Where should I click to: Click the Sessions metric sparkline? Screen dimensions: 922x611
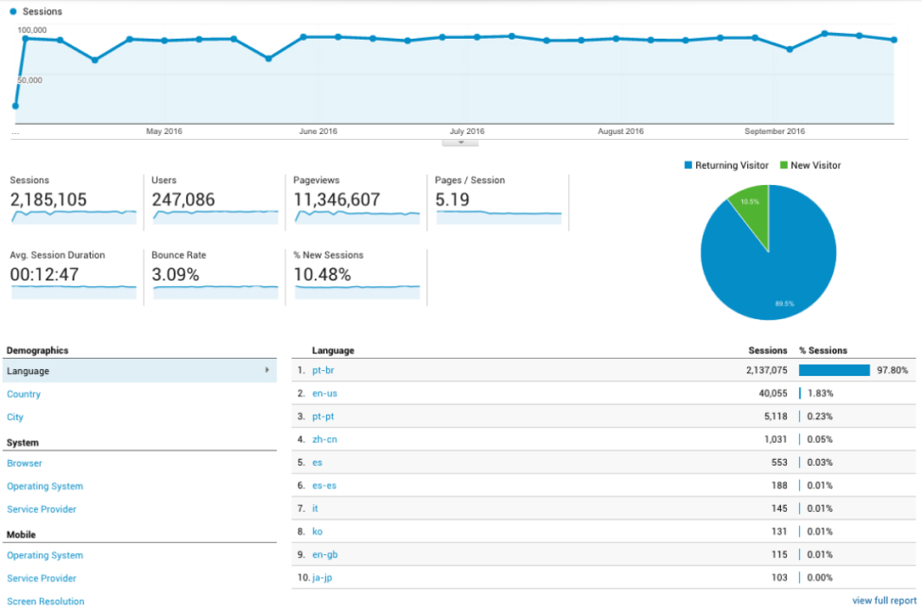click(x=74, y=215)
